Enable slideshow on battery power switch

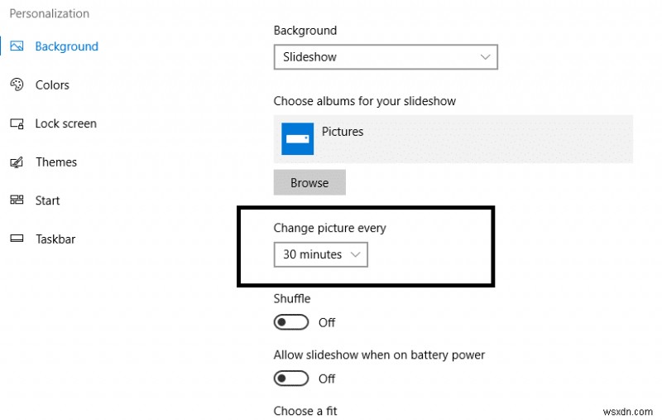[291, 379]
